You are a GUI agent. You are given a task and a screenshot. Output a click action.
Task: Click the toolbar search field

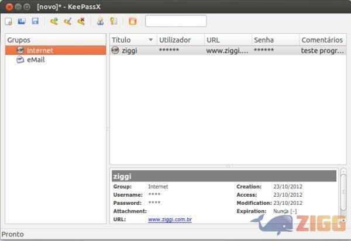[x=175, y=21]
